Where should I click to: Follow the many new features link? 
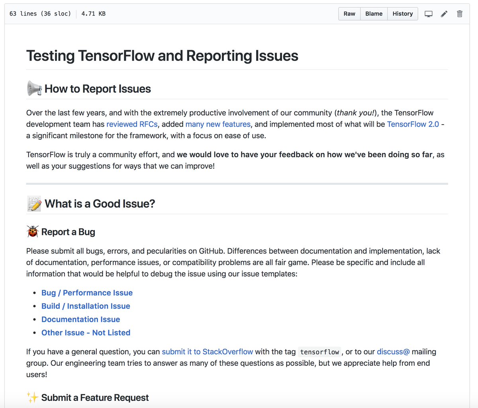(x=218, y=124)
